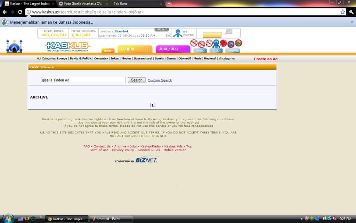This screenshot has width=356, height=223.
Task: Switch to Untitled - Paint in taskbar
Action: [x=111, y=219]
